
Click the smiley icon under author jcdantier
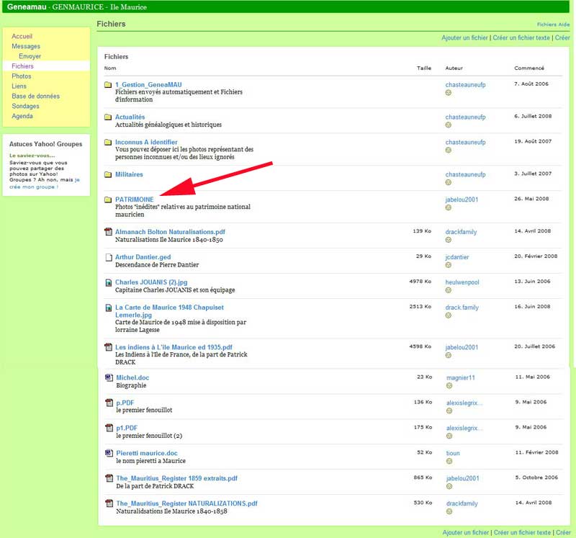pyautogui.click(x=449, y=265)
